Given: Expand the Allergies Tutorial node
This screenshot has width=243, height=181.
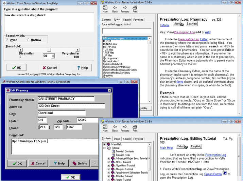Looking at the screenshot, I should tap(109, 169).
